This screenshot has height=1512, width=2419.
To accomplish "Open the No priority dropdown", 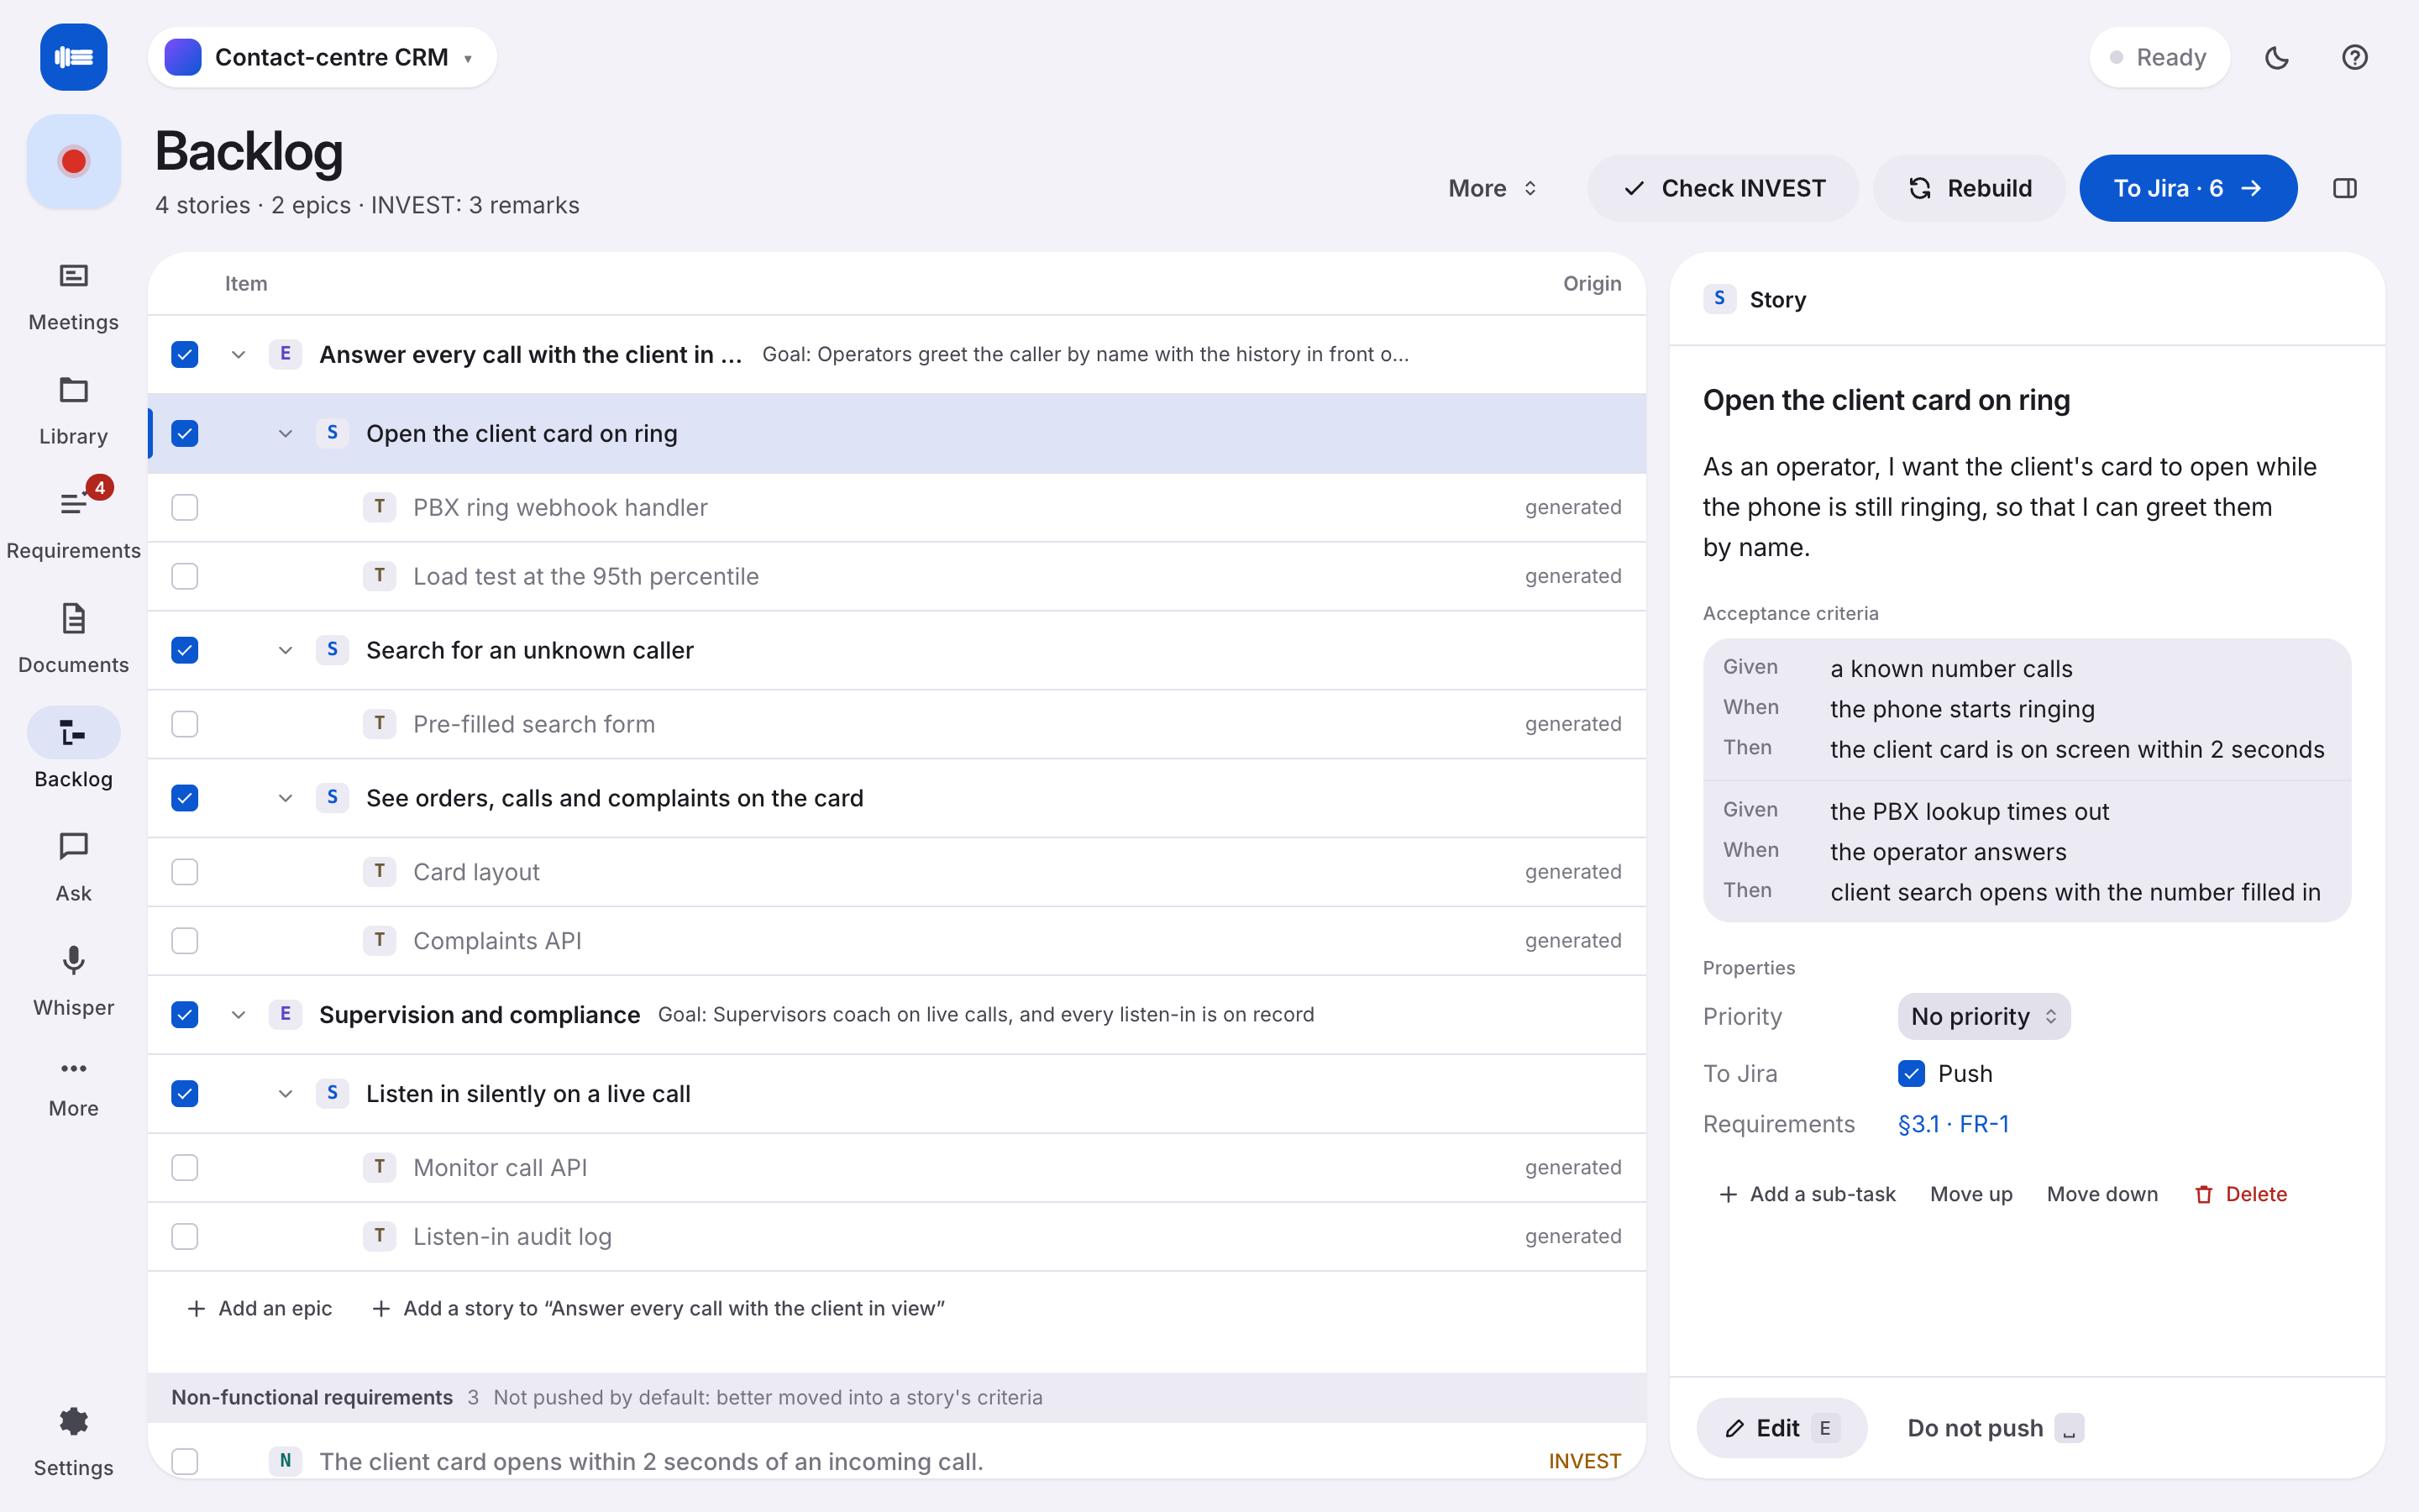I will [1984, 1016].
